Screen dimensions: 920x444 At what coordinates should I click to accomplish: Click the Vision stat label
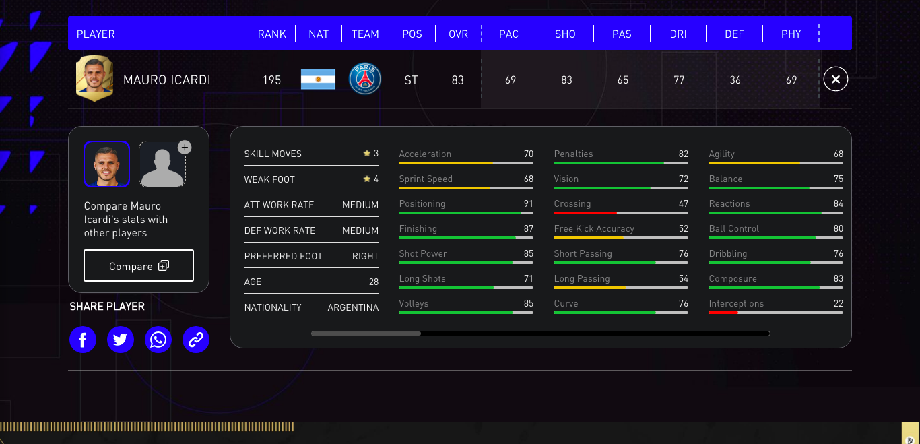coord(566,179)
